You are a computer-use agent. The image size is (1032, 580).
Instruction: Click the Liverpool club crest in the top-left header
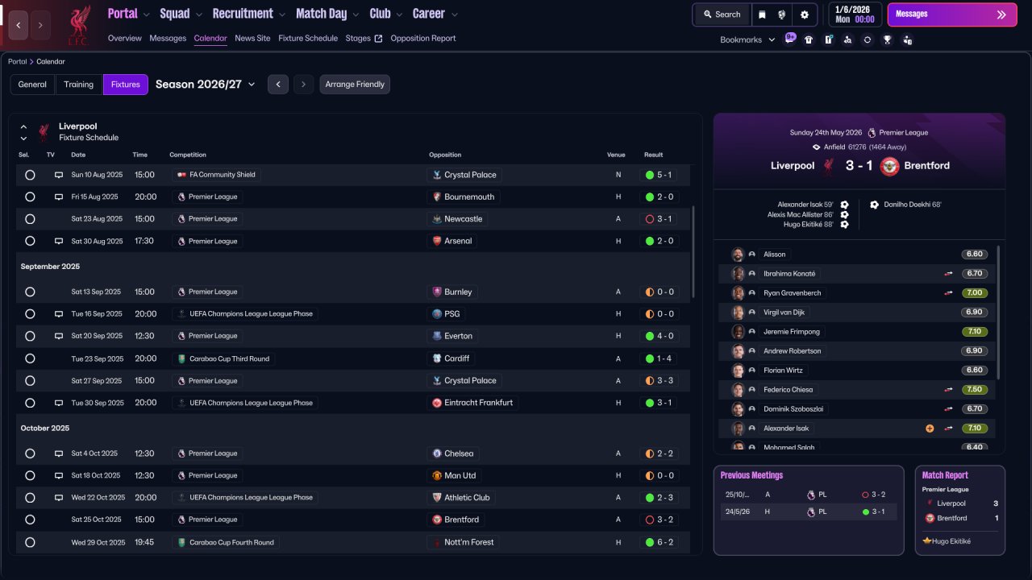pos(78,24)
